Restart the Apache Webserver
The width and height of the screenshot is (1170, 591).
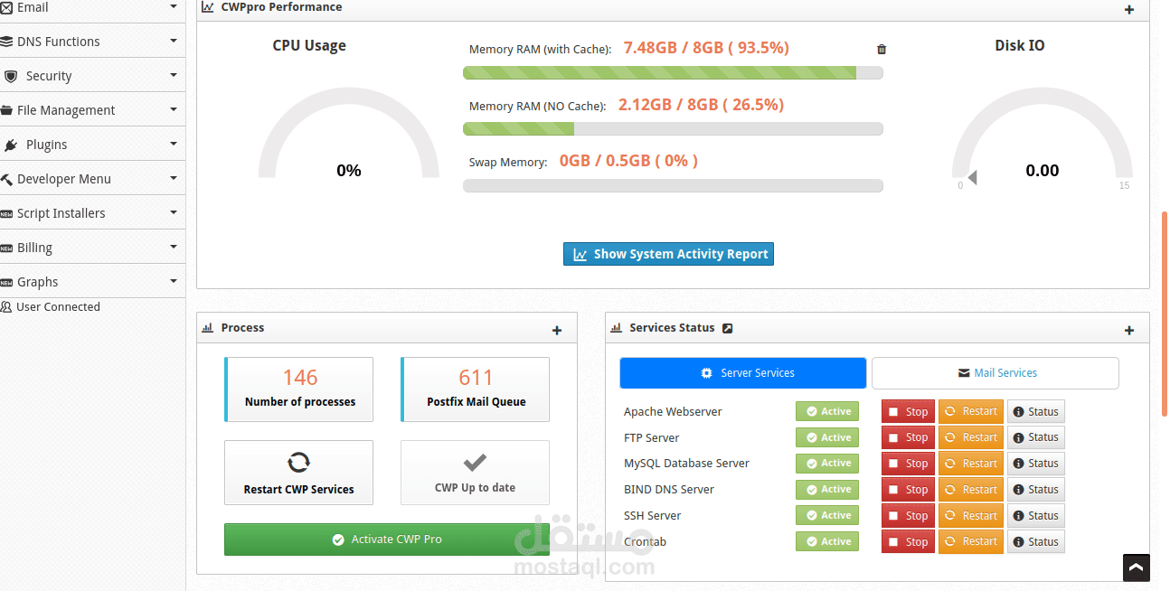click(971, 411)
